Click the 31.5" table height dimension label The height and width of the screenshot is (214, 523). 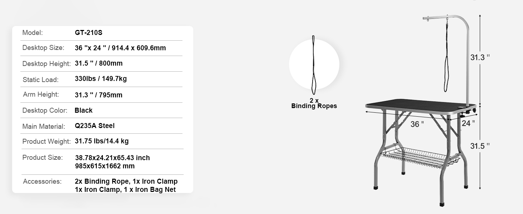[x=480, y=146]
